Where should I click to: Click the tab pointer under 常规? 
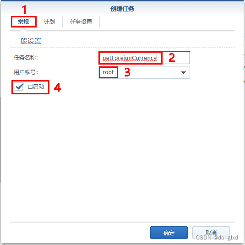(23, 29)
